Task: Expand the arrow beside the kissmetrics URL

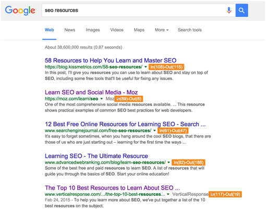Action: (146, 67)
